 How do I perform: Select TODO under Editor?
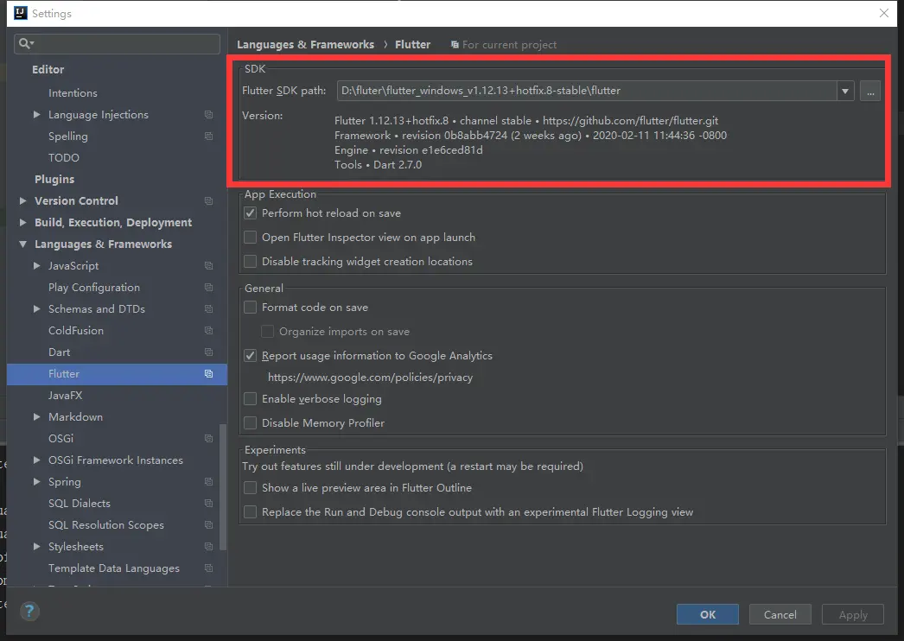click(x=64, y=157)
